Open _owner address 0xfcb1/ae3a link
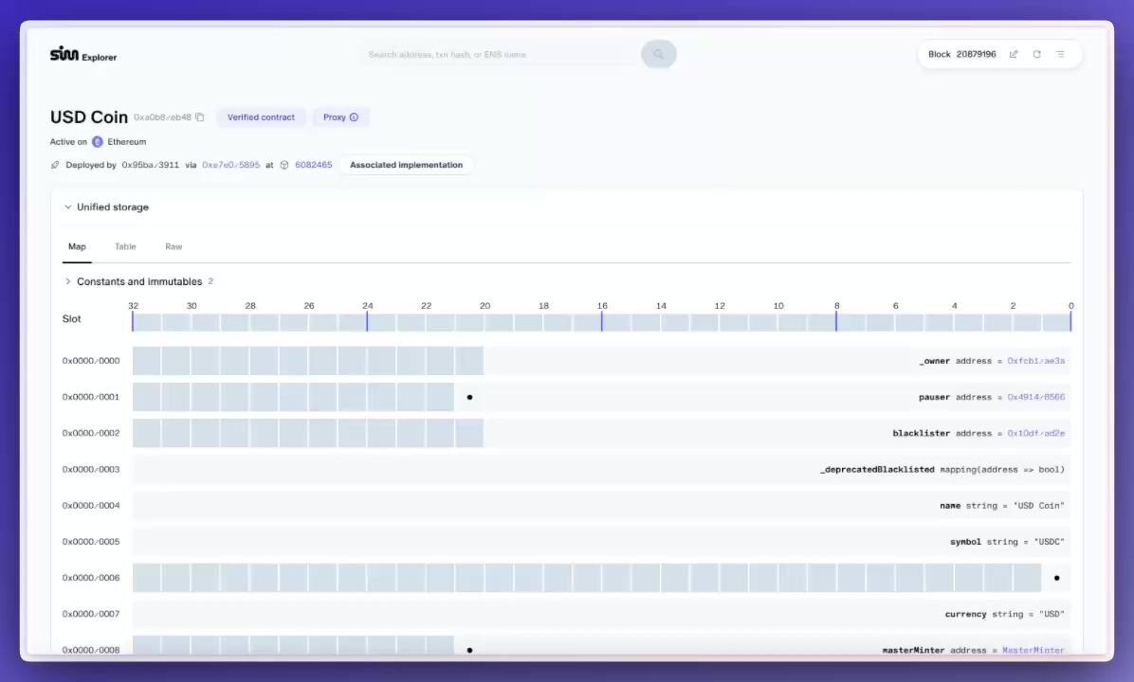The image size is (1134, 682). [x=1035, y=361]
